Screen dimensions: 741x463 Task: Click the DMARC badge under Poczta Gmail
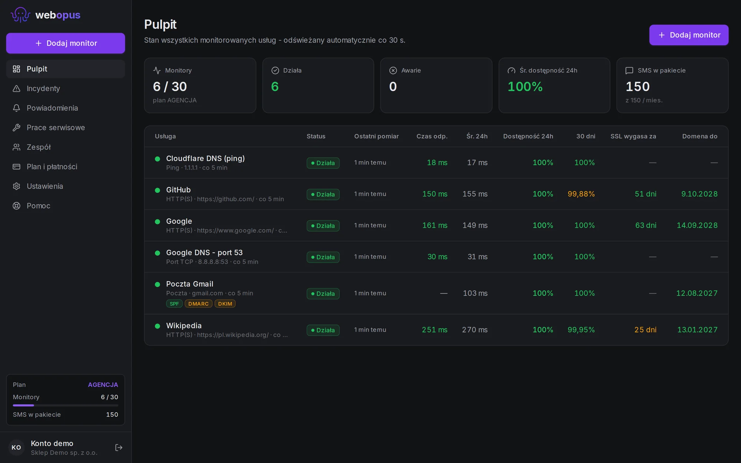[x=198, y=304]
